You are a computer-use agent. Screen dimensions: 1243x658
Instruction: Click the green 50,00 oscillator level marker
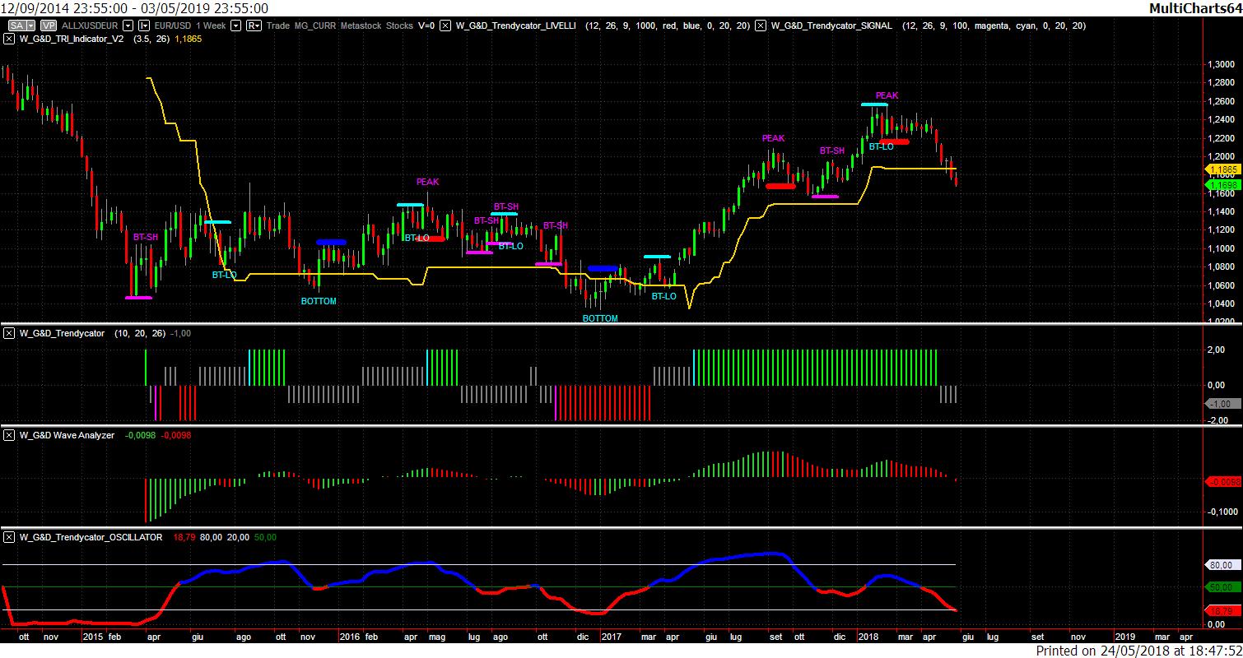point(1220,587)
